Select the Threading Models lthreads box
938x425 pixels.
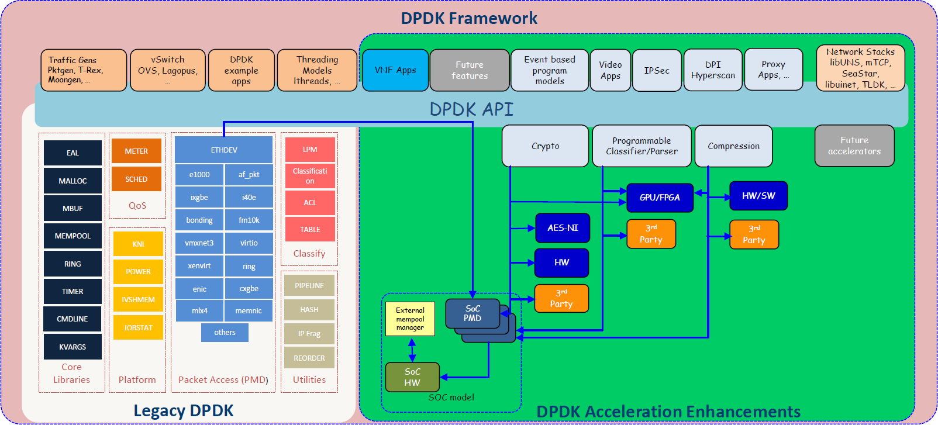coord(317,70)
